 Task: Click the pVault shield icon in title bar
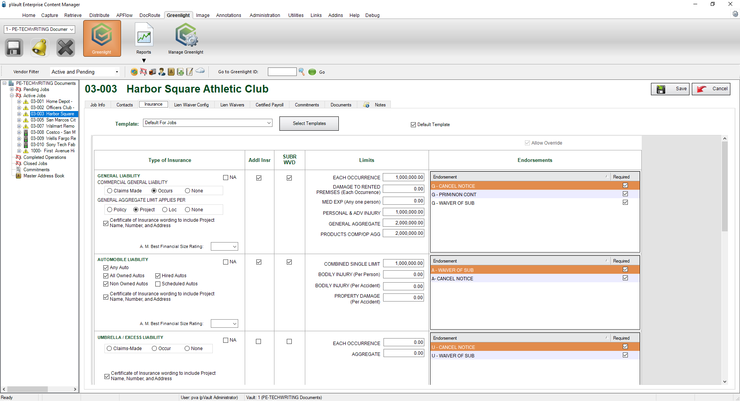tap(4, 4)
